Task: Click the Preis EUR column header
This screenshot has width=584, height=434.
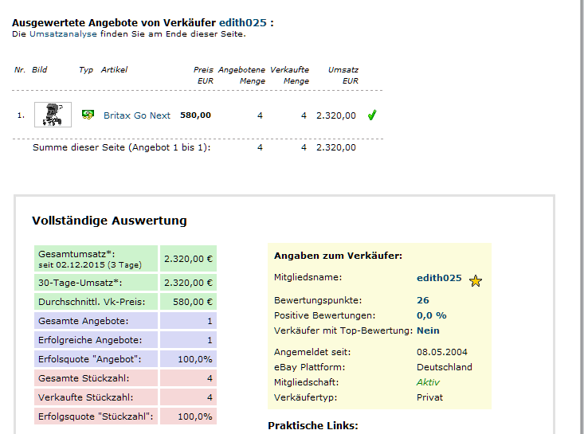Action: (204, 75)
